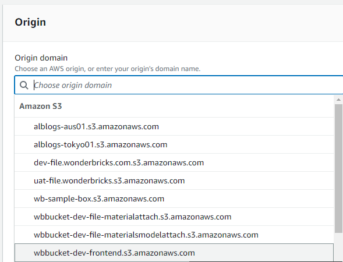Click the Origin domain label

(x=41, y=58)
